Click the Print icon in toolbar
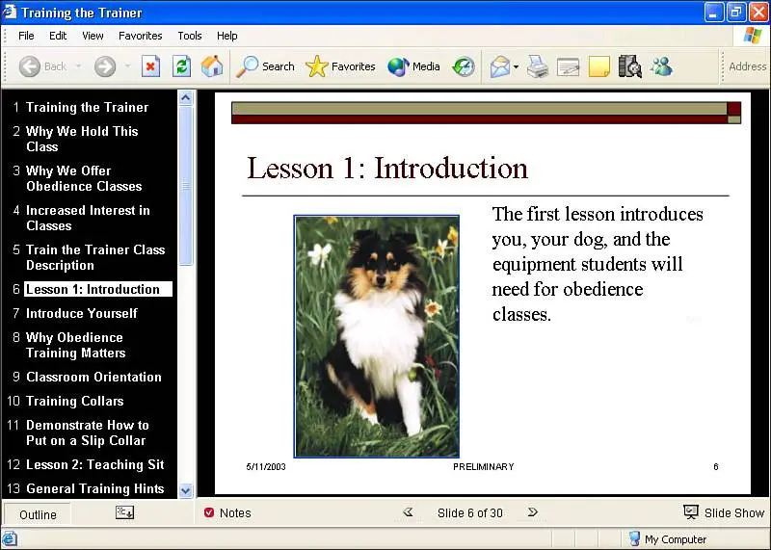The image size is (771, 550). tap(538, 66)
